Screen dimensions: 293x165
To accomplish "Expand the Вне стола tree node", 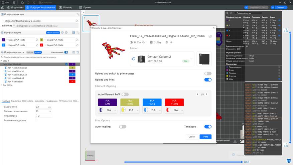I will pyautogui.click(x=1, y=85).
